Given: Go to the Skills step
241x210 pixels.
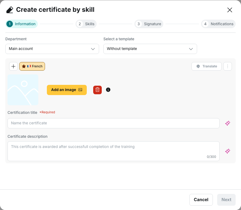Looking at the screenshot, I should 86,24.
